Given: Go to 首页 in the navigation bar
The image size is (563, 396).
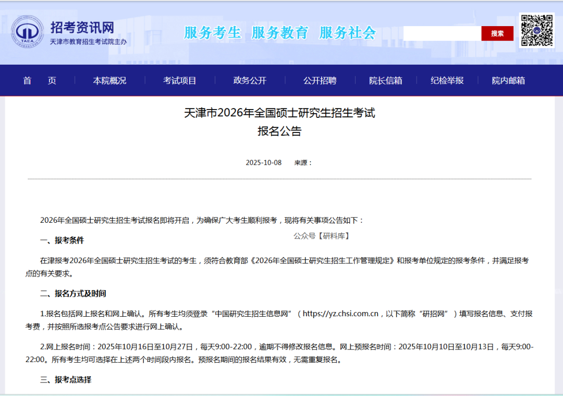Looking at the screenshot, I should [x=40, y=80].
